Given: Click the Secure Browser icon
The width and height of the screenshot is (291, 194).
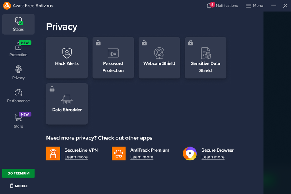Looking at the screenshot, I should pyautogui.click(x=190, y=154).
